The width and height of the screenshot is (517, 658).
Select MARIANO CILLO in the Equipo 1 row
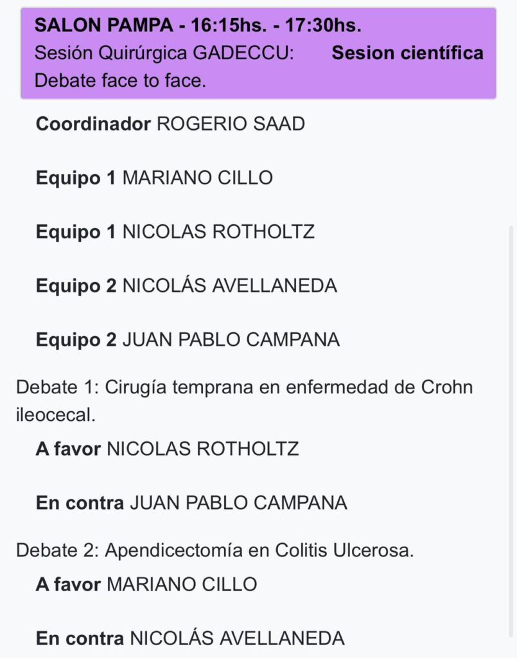click(x=197, y=178)
